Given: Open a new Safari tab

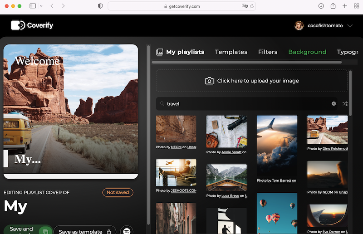Looking at the screenshot, I should tap(345, 6).
